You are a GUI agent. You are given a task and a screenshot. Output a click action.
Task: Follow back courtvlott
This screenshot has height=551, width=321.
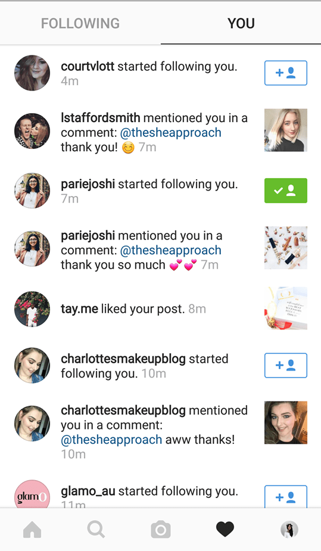(285, 73)
